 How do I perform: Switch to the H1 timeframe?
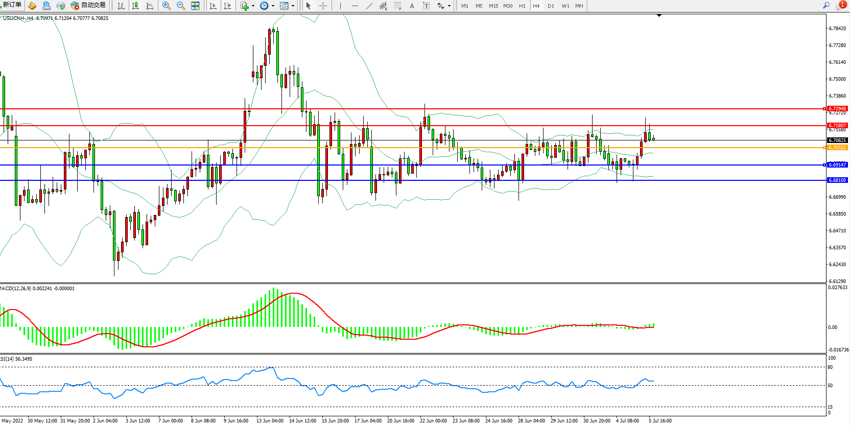click(522, 6)
